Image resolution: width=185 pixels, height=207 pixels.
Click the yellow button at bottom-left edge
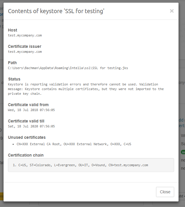coord(1,197)
